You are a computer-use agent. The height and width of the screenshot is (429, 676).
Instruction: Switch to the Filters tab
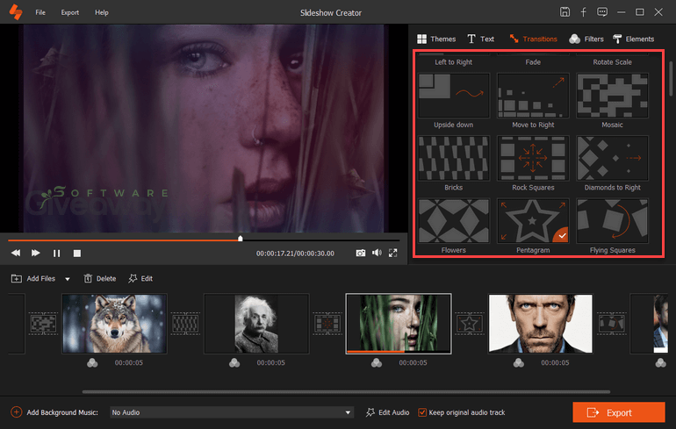(586, 39)
